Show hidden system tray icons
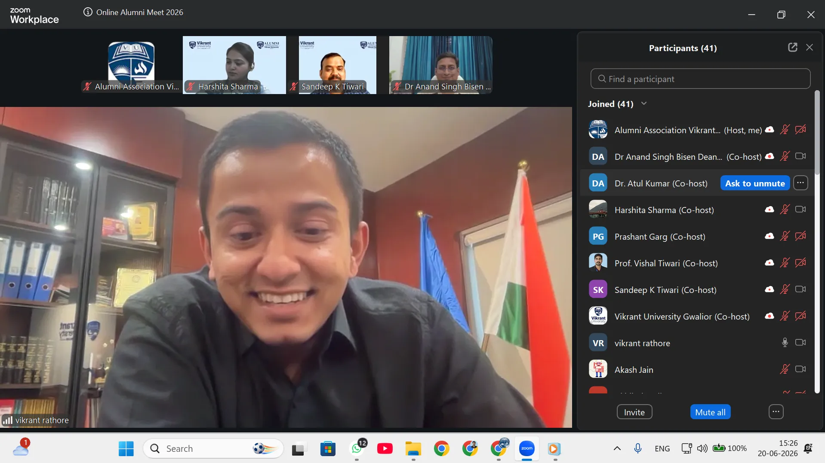Viewport: 825px width, 463px height. pyautogui.click(x=617, y=449)
